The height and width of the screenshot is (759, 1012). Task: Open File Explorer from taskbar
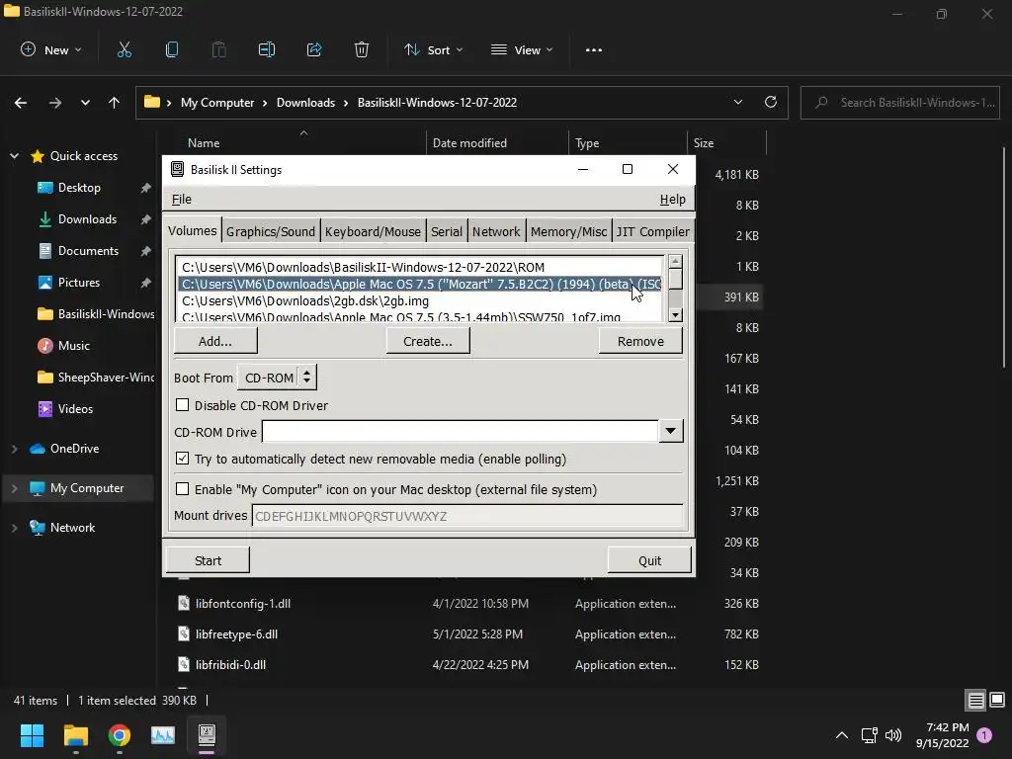pyautogui.click(x=75, y=735)
